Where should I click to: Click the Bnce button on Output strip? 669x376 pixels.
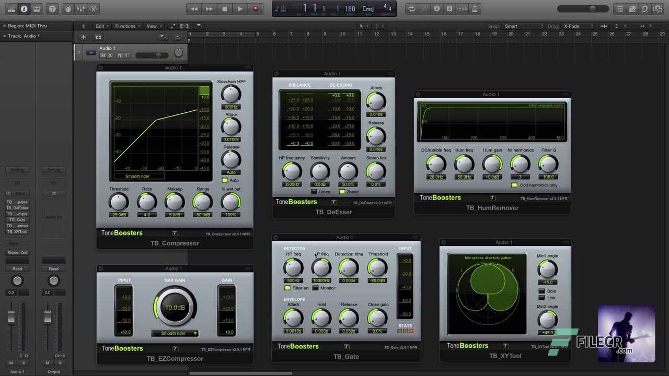coord(60,356)
